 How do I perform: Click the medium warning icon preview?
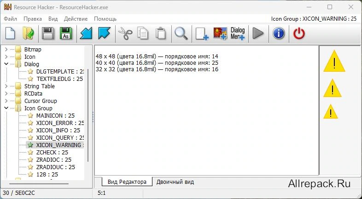[332, 88]
